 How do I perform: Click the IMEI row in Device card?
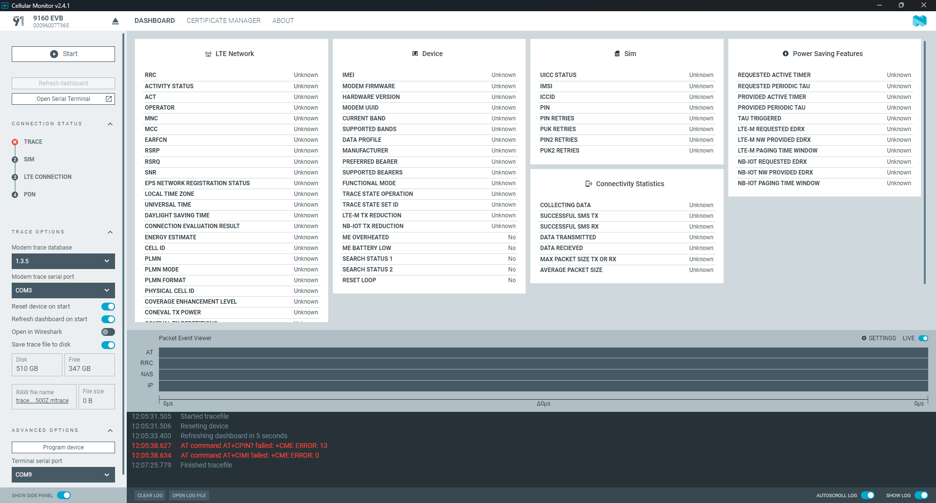pos(429,75)
